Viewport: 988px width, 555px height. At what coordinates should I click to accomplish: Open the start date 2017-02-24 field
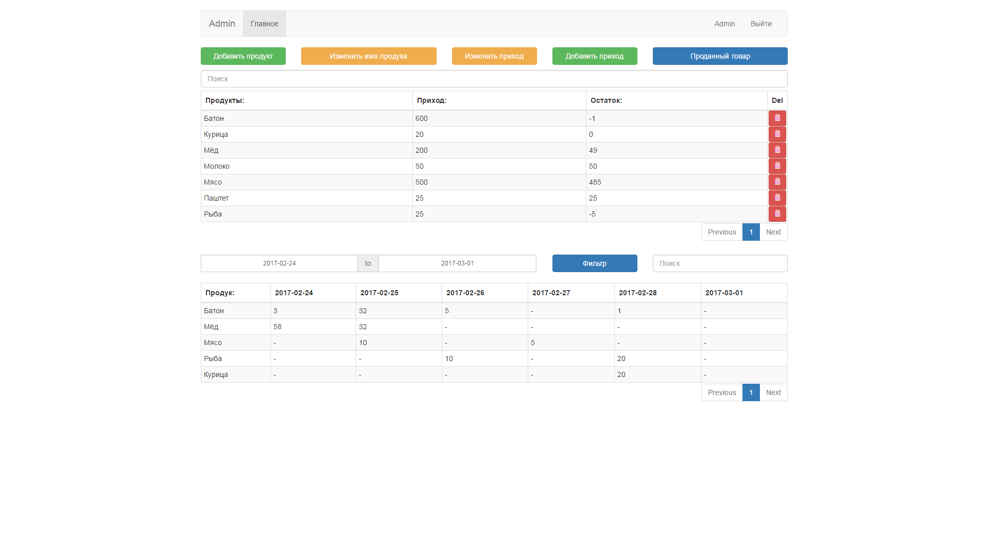click(x=279, y=263)
